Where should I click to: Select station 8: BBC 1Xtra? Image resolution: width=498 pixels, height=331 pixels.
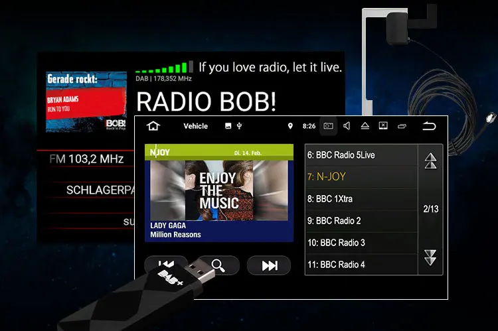click(x=361, y=199)
